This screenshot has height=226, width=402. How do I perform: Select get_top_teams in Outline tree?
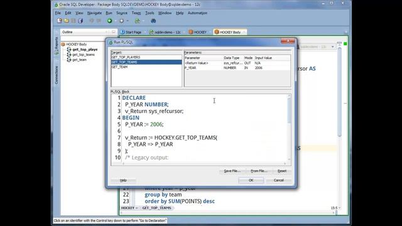coord(84,55)
